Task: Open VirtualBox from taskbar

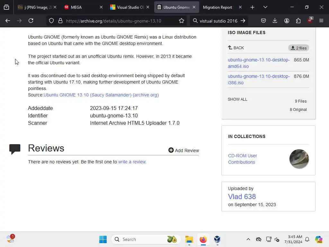Action: point(217,239)
